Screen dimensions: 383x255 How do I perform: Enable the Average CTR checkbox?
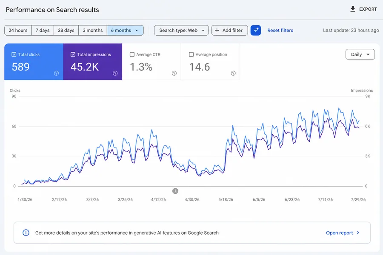[x=132, y=54]
